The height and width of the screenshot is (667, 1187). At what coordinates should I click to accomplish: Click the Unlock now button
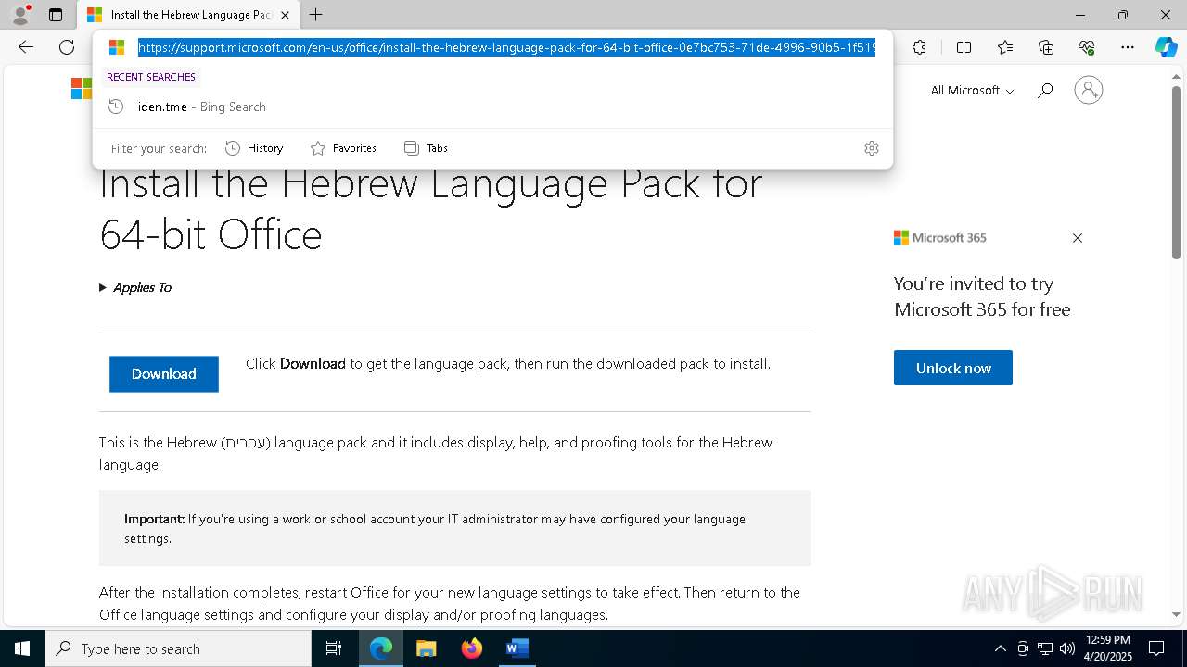tap(953, 368)
